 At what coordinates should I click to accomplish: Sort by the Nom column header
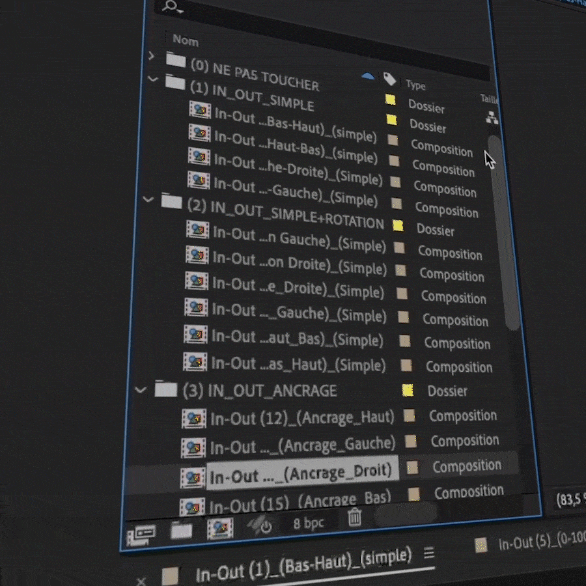click(186, 40)
